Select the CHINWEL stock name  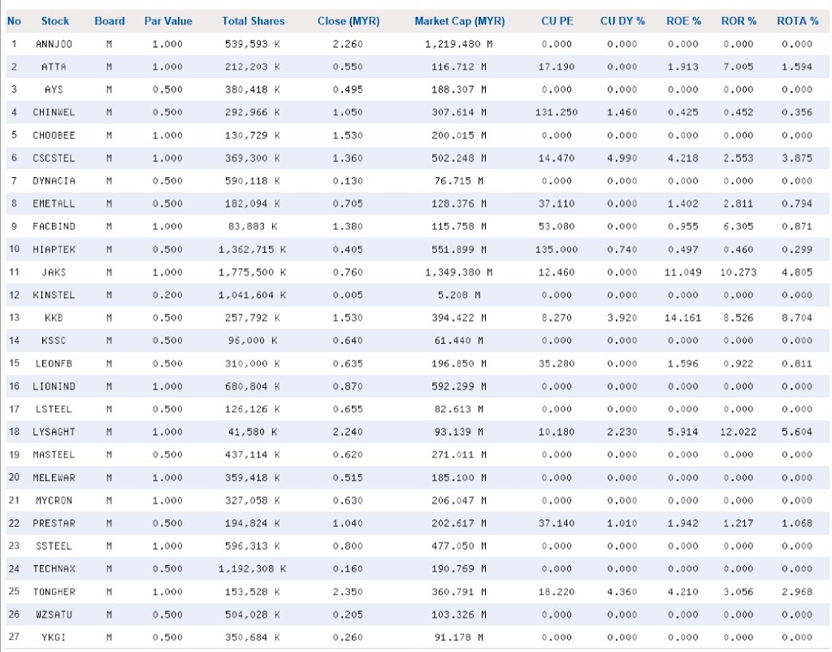[x=54, y=112]
